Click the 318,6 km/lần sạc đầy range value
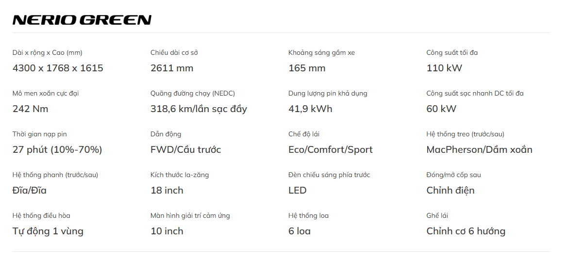 click(199, 109)
